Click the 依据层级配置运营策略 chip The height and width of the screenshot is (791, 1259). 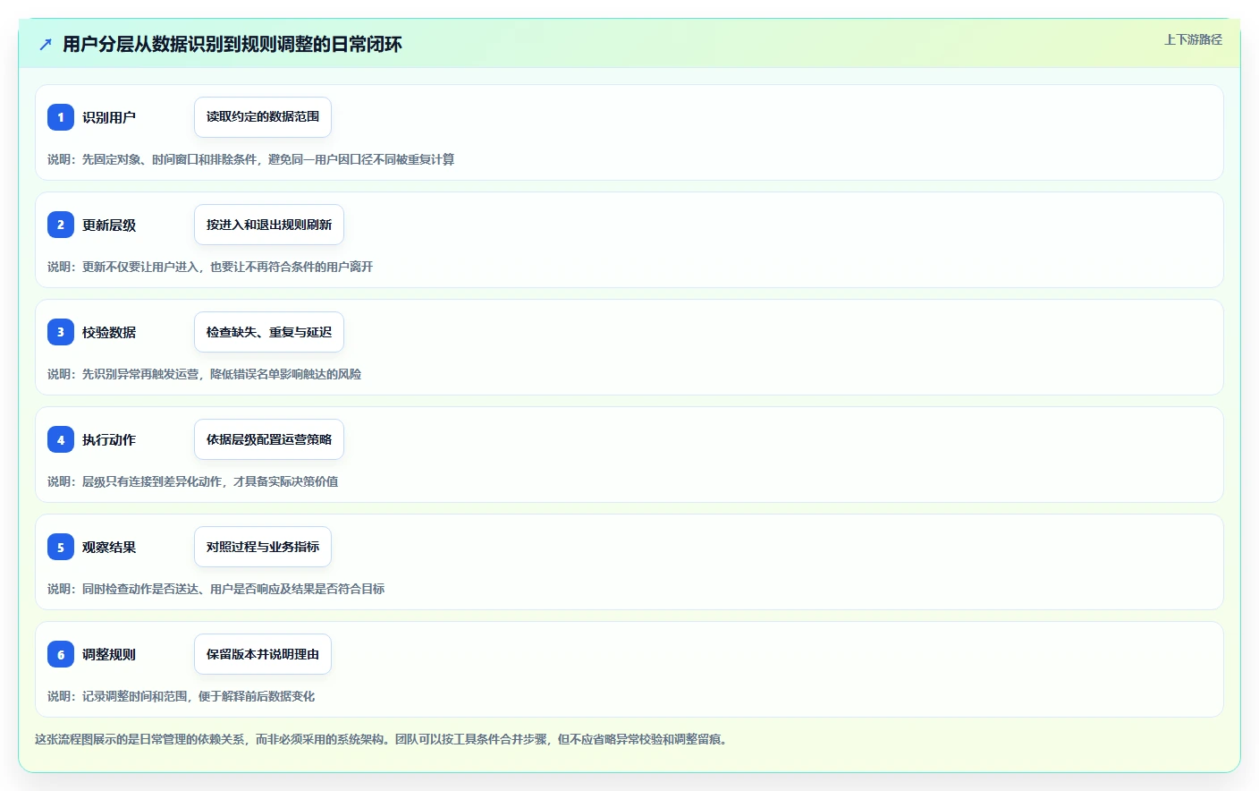(x=269, y=439)
